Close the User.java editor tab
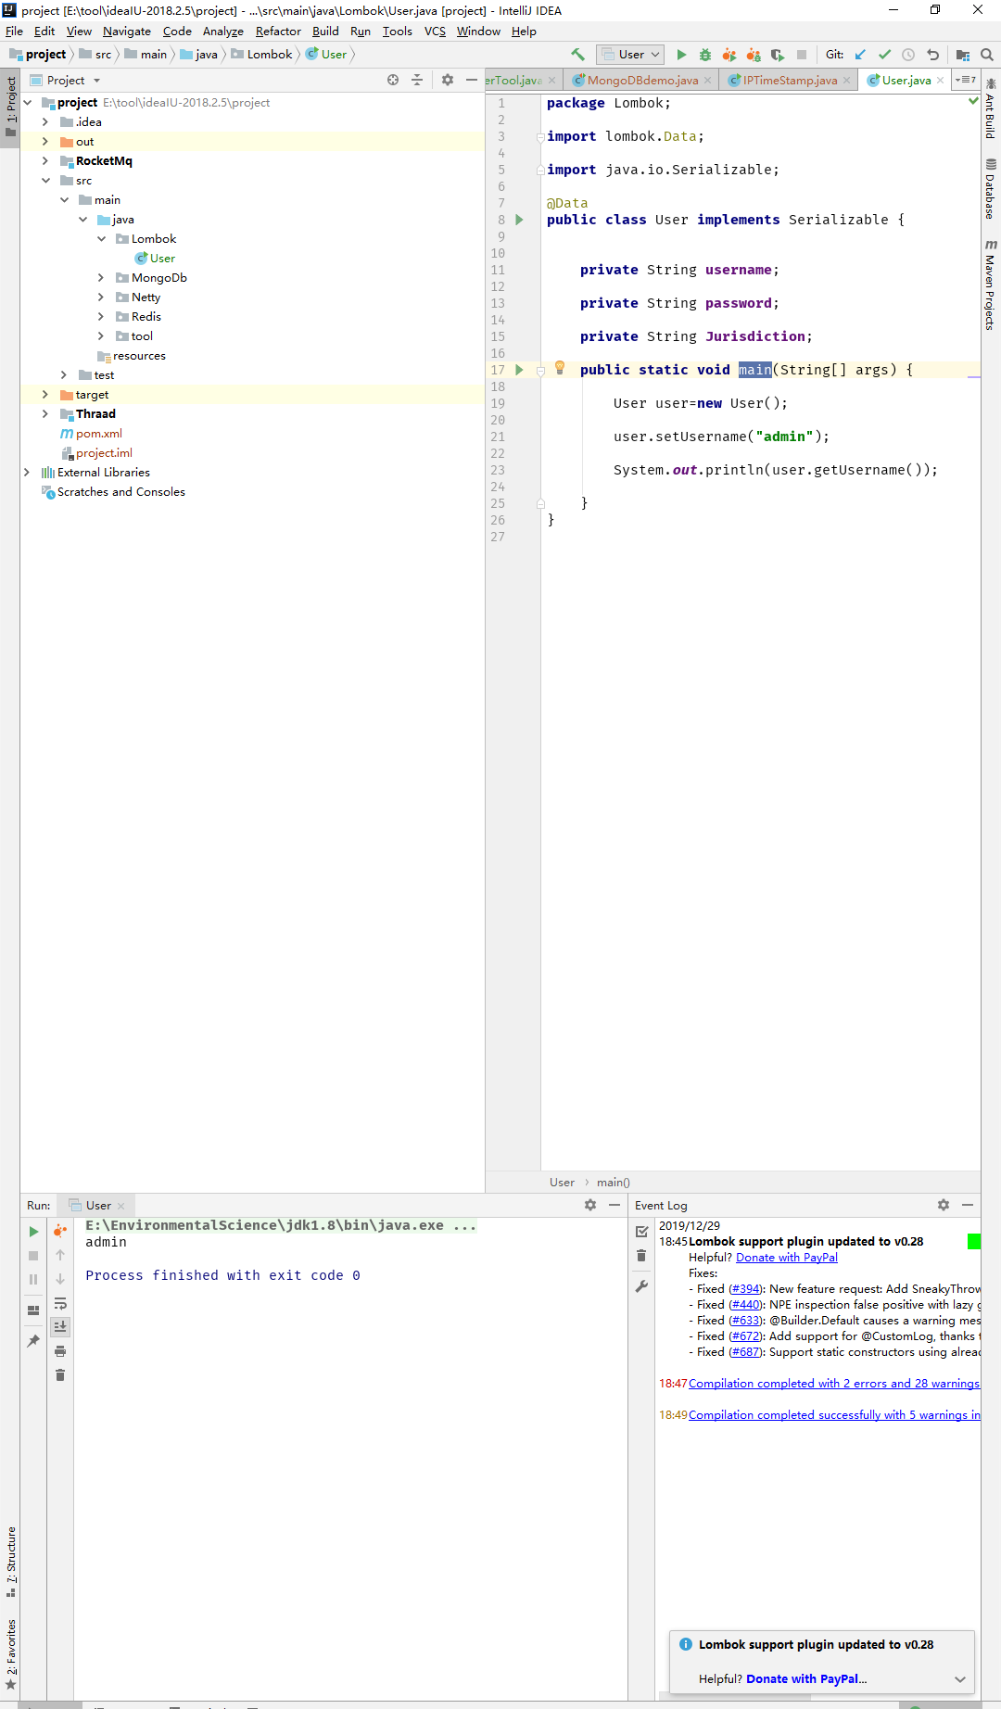Screen dimensions: 1001x1709 tap(940, 81)
